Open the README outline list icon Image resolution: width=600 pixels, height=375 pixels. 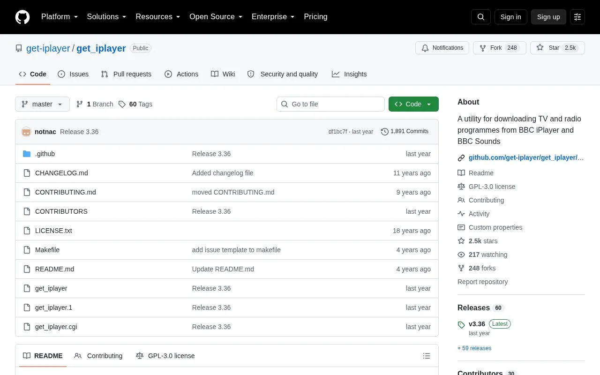[x=427, y=356]
